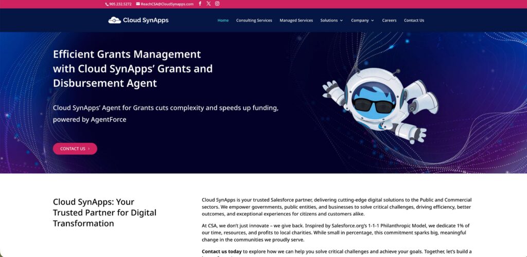The width and height of the screenshot is (527, 257).
Task: Open the Facebook icon link
Action: point(200,4)
